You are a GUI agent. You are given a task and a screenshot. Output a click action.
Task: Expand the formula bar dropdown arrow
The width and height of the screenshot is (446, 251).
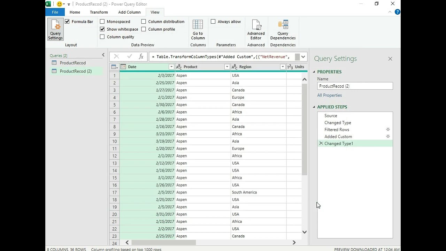303,57
